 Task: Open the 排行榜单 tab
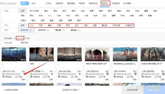pyautogui.click(x=127, y=3)
